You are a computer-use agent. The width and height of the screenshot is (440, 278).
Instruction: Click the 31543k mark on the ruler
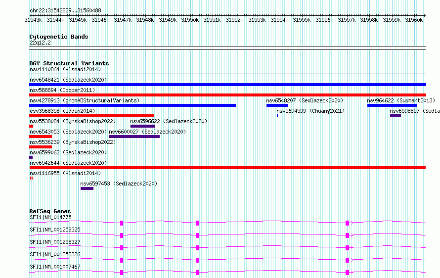click(34, 20)
